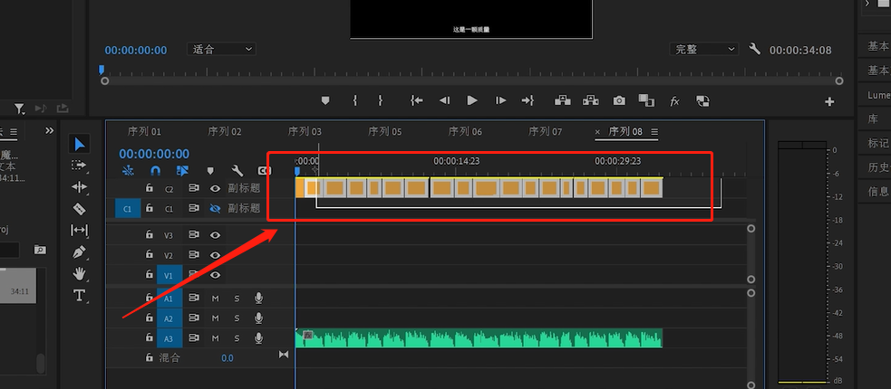
Task: Toggle V1 track targeting
Action: coord(169,276)
